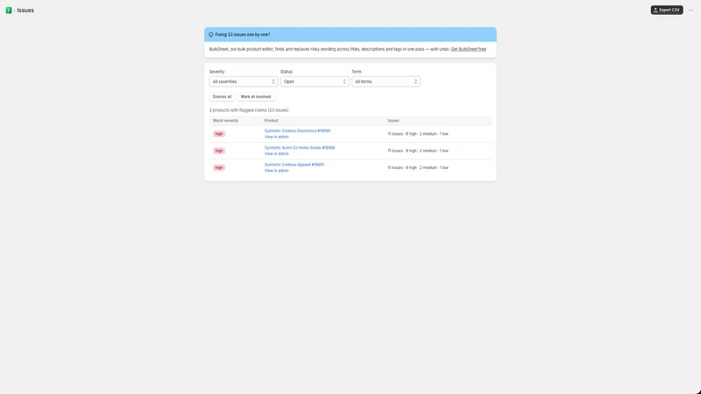Click the high badge in the Contoso Electronics row
This screenshot has width=701, height=394.
click(219, 134)
